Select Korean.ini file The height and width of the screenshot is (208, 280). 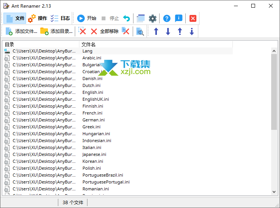point(93,161)
